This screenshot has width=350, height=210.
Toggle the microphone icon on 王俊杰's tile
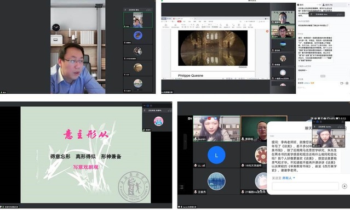[x=196, y=192]
